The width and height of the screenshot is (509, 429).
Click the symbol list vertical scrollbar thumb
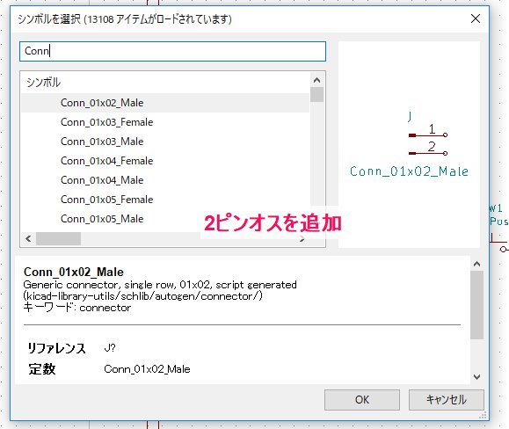317,95
